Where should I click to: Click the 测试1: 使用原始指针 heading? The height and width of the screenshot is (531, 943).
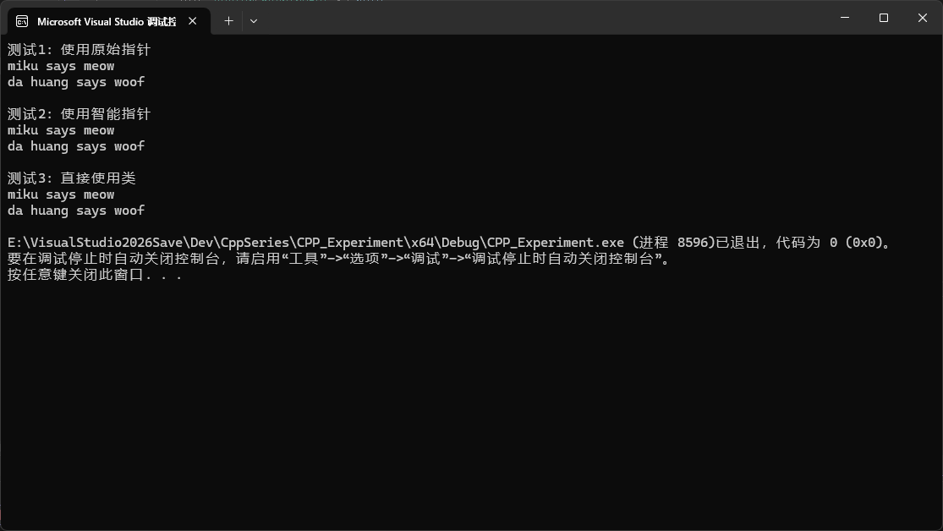pos(78,49)
